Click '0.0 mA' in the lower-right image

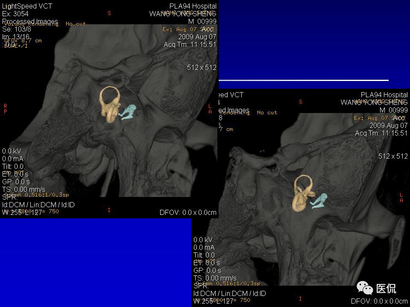click(204, 247)
